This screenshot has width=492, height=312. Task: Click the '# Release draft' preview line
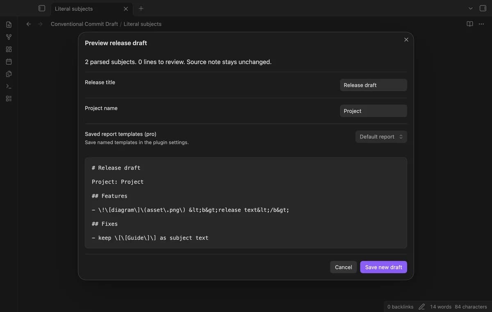(x=116, y=168)
